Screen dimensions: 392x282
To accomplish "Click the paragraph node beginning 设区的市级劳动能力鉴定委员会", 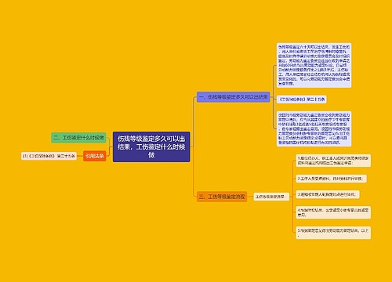I will [x=314, y=128].
